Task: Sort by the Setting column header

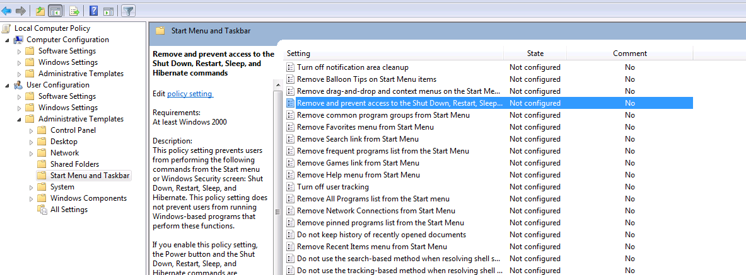Action: pyautogui.click(x=394, y=53)
